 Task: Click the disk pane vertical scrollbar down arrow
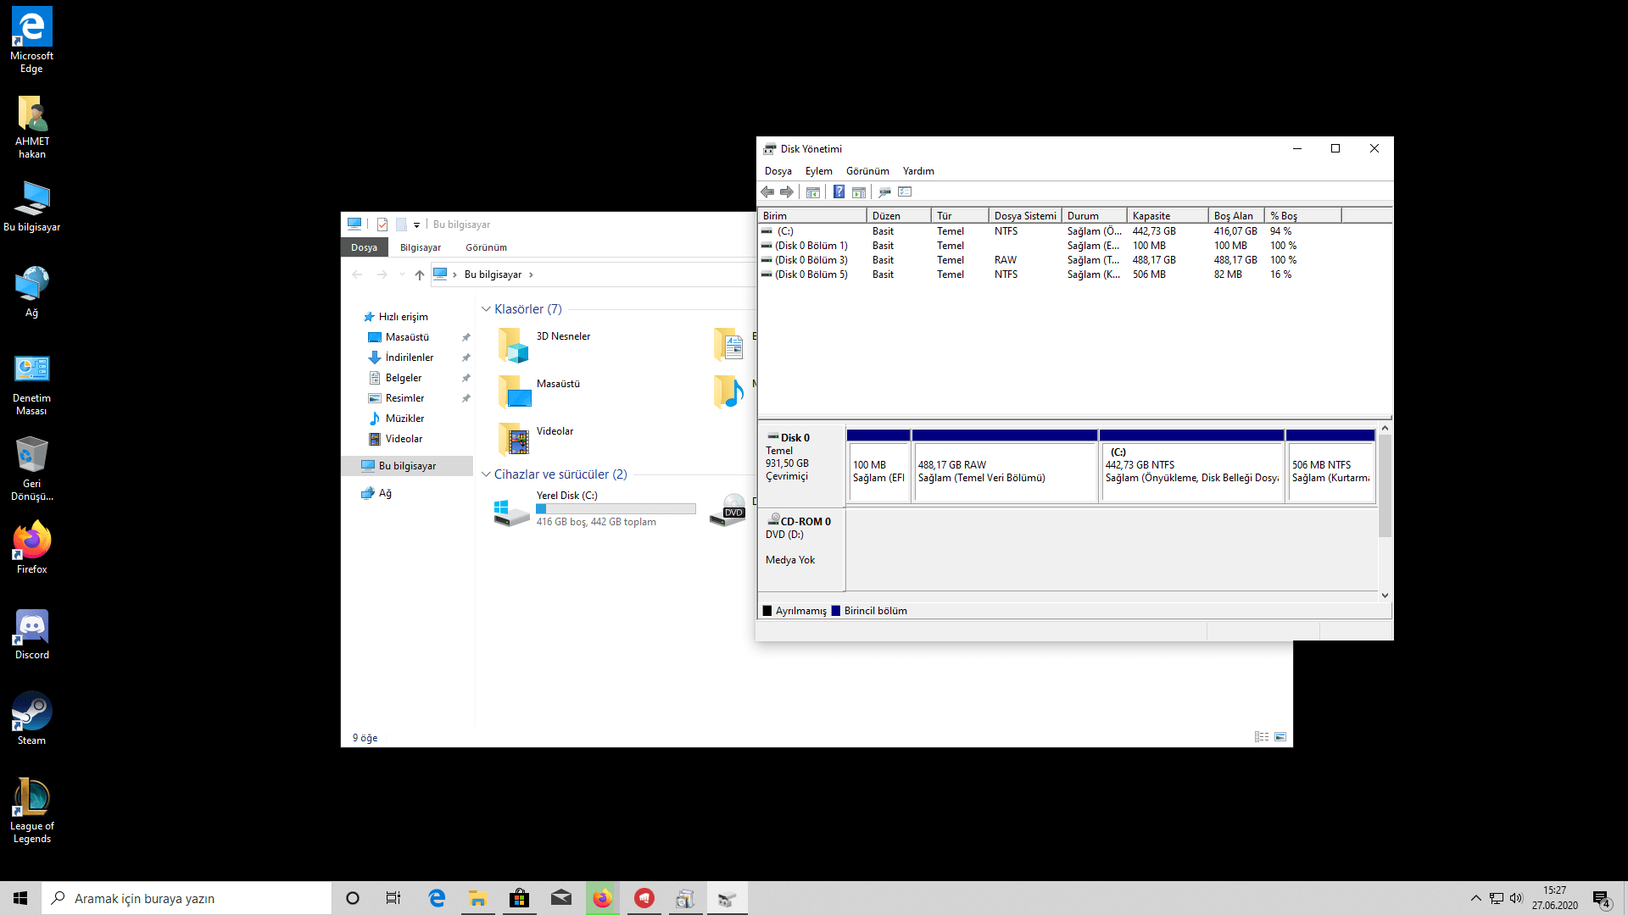point(1385,596)
